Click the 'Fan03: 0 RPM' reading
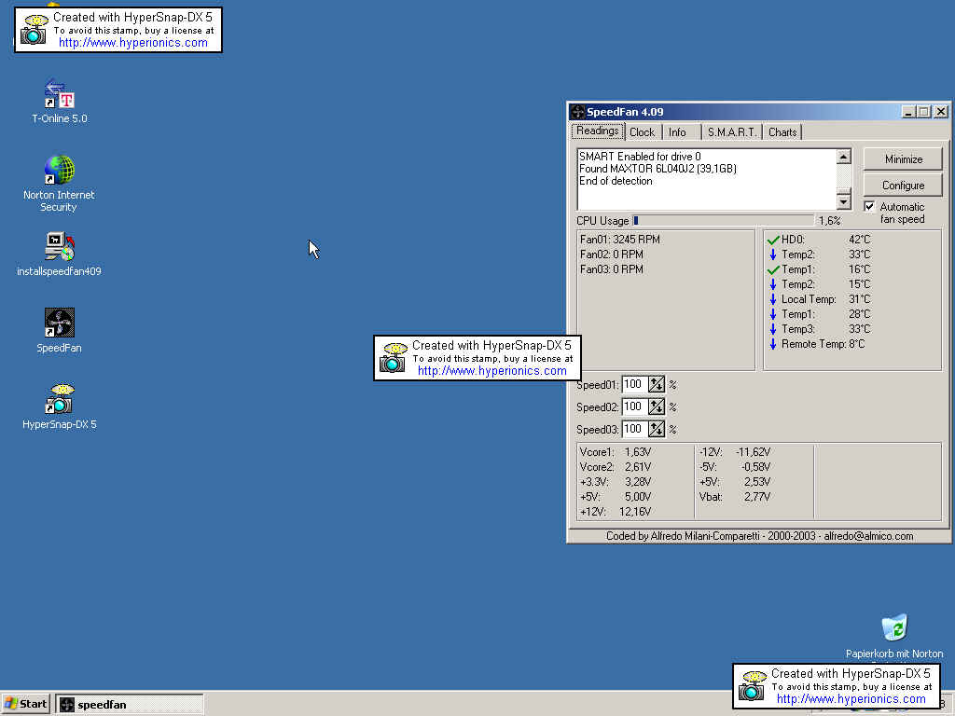This screenshot has width=955, height=716. tap(611, 269)
